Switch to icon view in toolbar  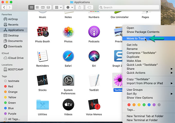pos(32,7)
